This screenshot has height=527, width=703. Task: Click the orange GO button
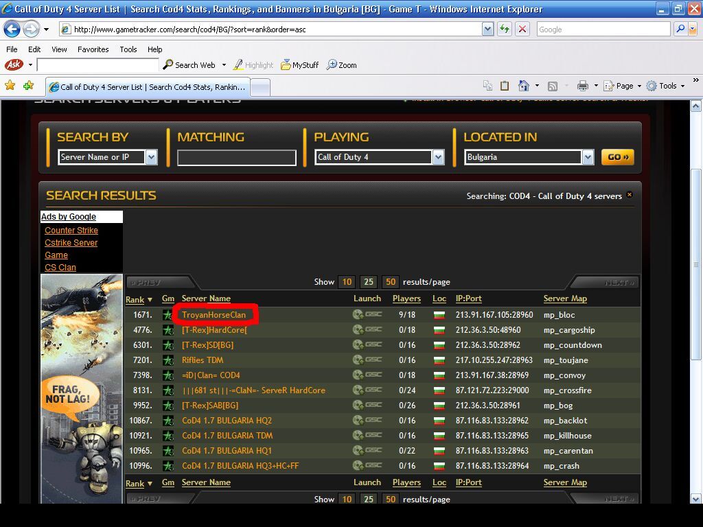tap(618, 157)
